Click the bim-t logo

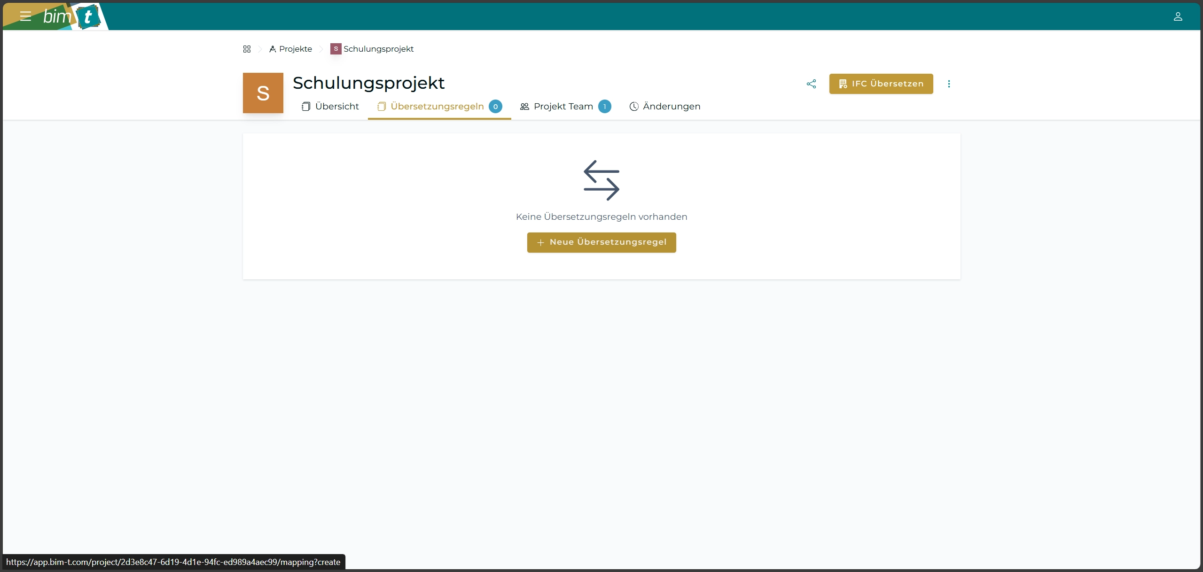(x=71, y=16)
